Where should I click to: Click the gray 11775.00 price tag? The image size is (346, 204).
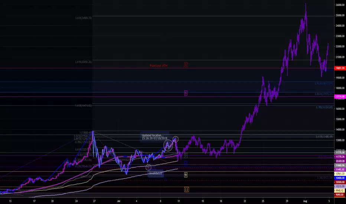click(x=340, y=152)
